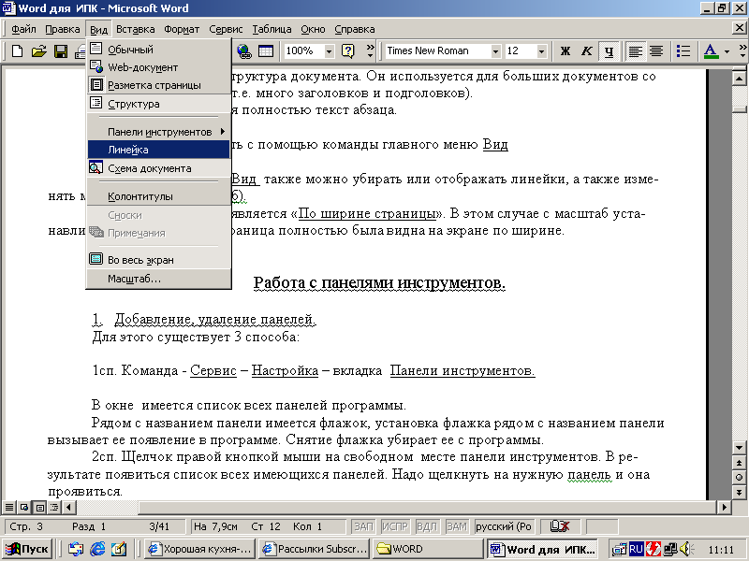Toggle Схема документа option

(x=158, y=168)
